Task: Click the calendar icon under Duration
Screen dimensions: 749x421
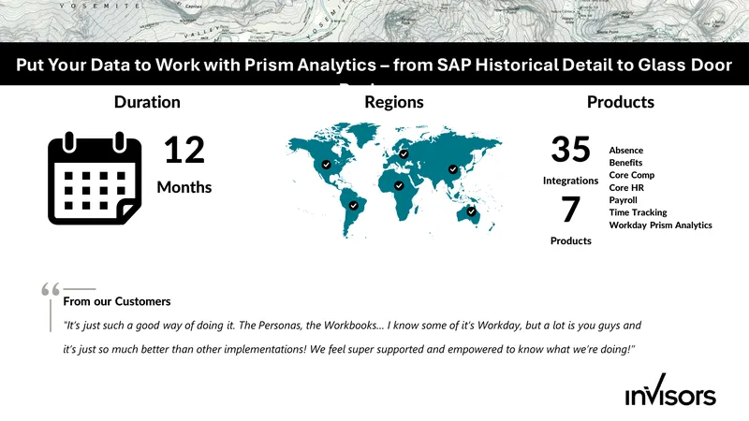Action: coord(95,178)
